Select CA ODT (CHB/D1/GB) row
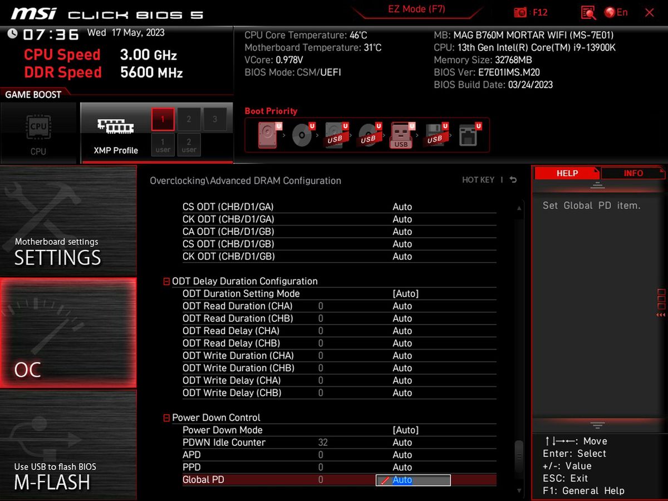This screenshot has width=668, height=501. [x=339, y=232]
